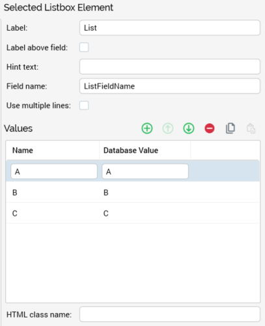Paste values with the clipboard icon

[251, 128]
